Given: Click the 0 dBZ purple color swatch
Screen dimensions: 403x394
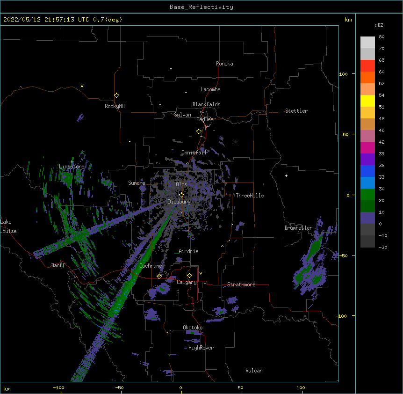Looking at the screenshot, I should [367, 218].
